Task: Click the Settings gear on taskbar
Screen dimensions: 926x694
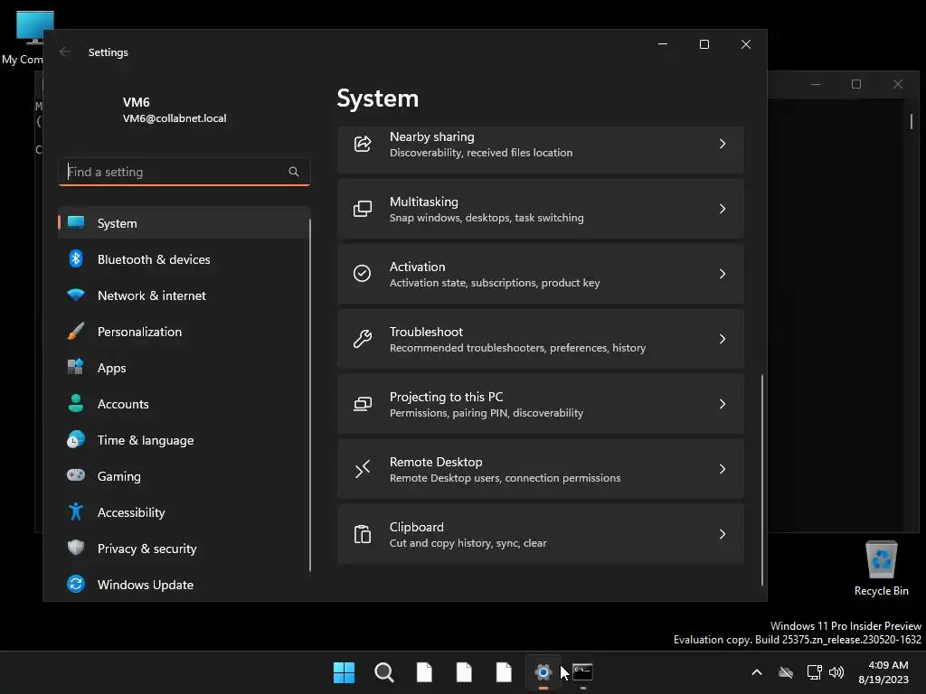Action: click(543, 672)
